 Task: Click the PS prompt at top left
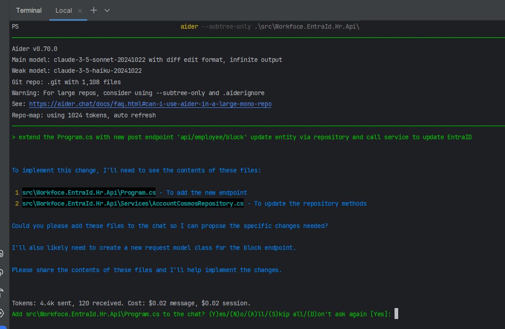tap(15, 26)
